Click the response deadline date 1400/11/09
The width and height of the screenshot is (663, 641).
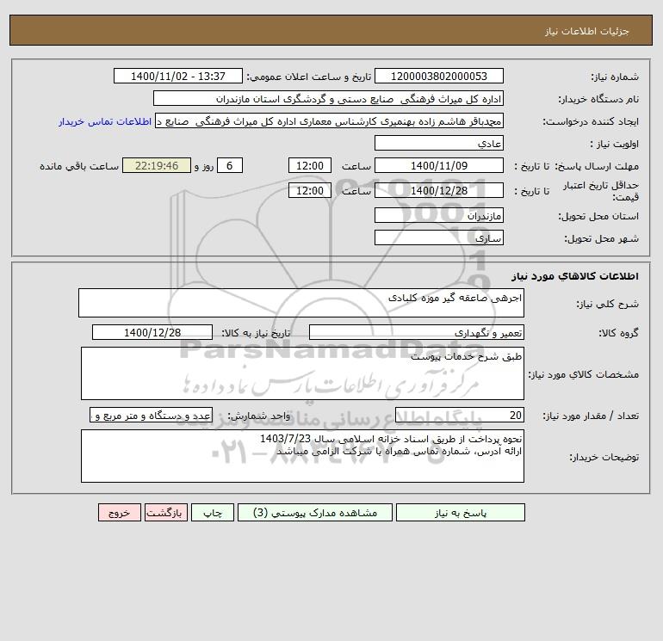[x=439, y=166]
